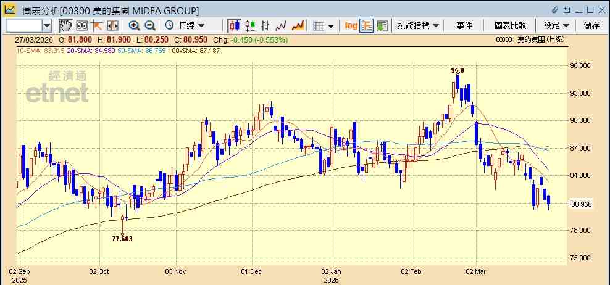Zoom in on the chart

134,26
